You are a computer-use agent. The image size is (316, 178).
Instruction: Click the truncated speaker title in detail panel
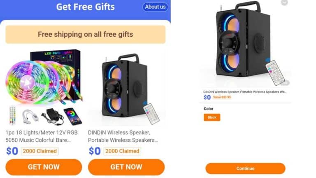coord(245,92)
